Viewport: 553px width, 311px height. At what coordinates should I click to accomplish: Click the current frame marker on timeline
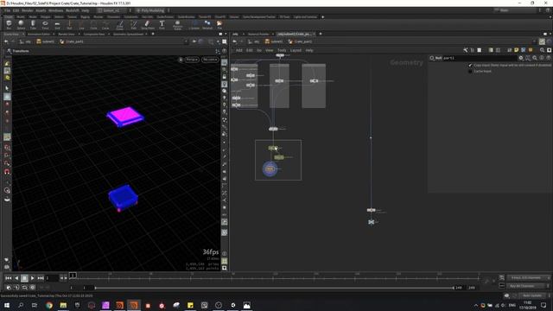(73, 275)
